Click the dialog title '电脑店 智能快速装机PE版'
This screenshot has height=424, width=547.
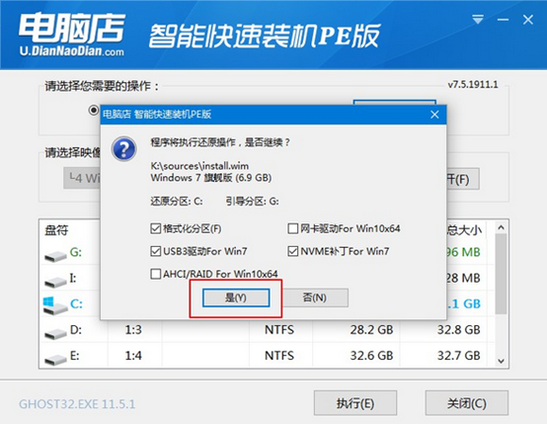tap(157, 115)
